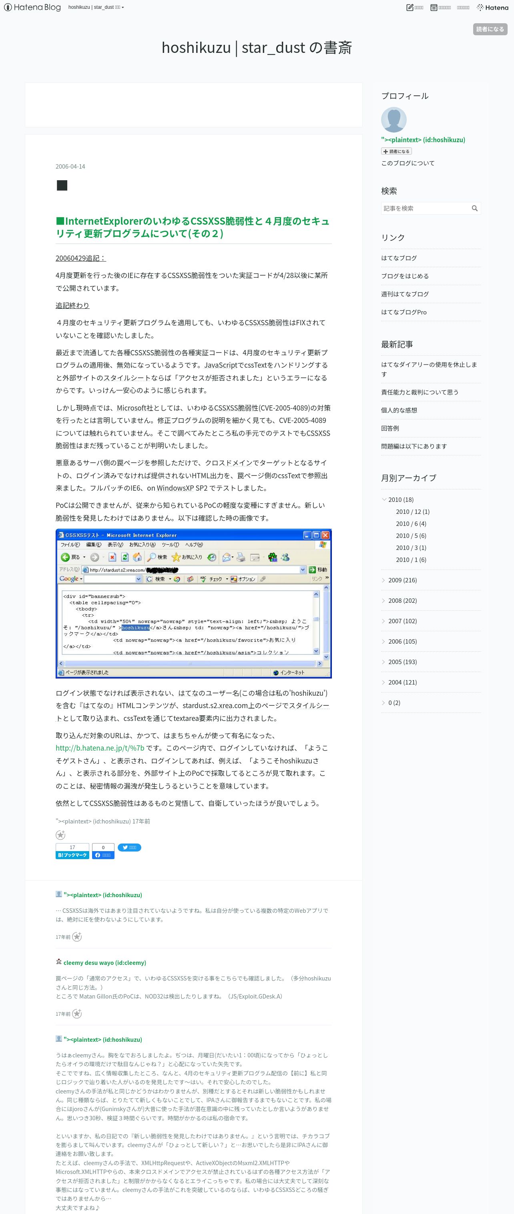This screenshot has height=1214, width=514.
Task: Open the third header menu item left of Hatena
Action: click(463, 8)
